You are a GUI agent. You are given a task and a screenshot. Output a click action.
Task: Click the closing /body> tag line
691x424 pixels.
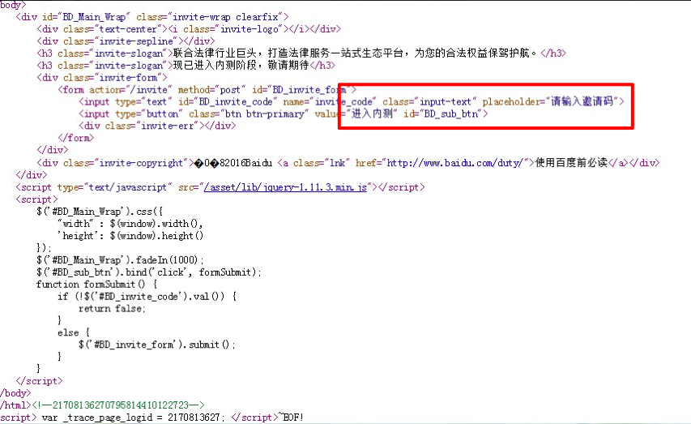pos(15,392)
